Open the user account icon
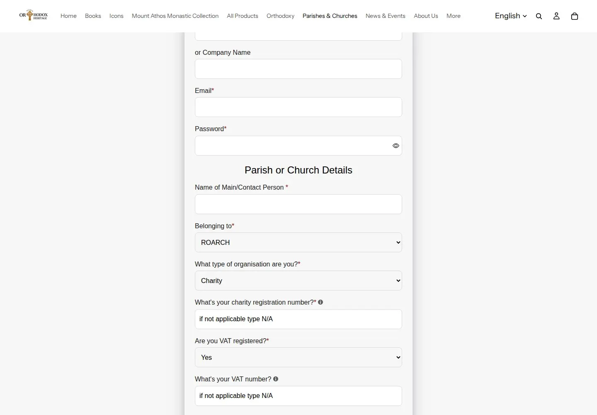 click(x=556, y=16)
